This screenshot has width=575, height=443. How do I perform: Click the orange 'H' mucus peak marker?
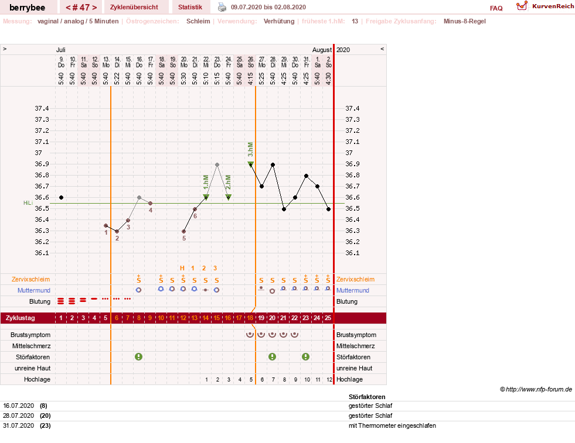click(182, 268)
